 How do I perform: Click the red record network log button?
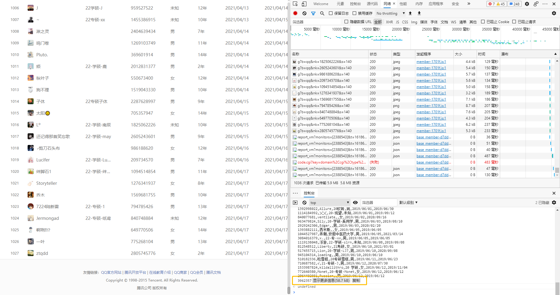[295, 13]
